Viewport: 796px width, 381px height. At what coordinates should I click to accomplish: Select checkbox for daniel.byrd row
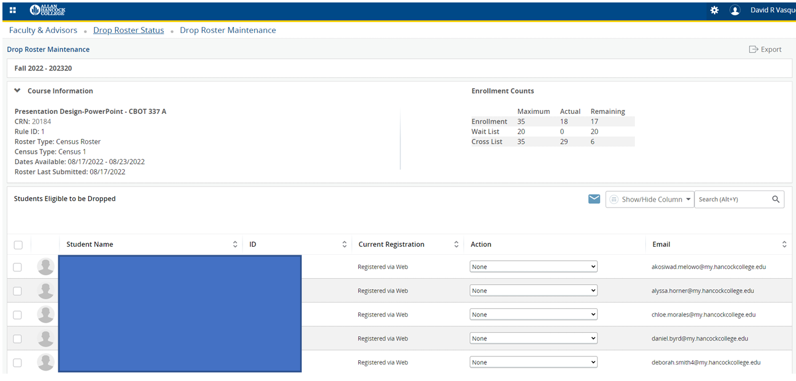pyautogui.click(x=17, y=339)
